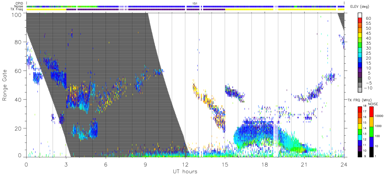Image resolution: width=387 pixels, height=178 pixels.
Task: Click the noise colorbar label '100'
Action: point(378,136)
